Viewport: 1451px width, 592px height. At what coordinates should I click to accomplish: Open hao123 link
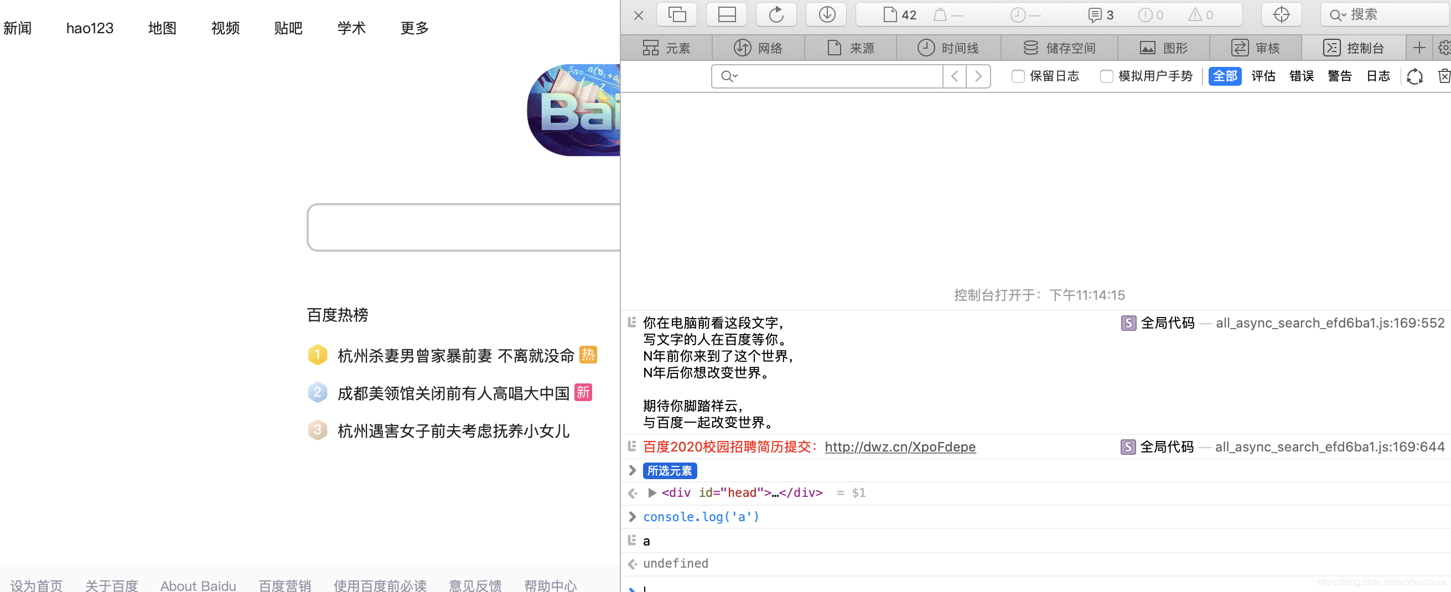coord(90,28)
